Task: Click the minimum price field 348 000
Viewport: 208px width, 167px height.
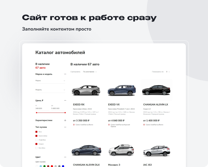Action: [42, 109]
